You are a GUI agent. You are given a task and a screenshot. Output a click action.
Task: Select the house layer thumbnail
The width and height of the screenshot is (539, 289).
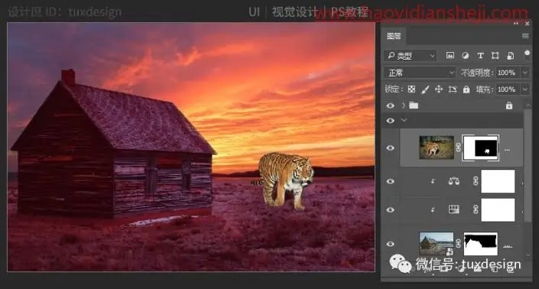437,244
